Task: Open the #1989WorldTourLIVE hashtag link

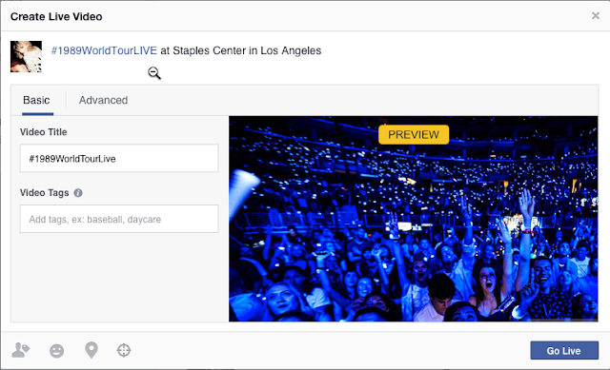Action: tap(104, 50)
